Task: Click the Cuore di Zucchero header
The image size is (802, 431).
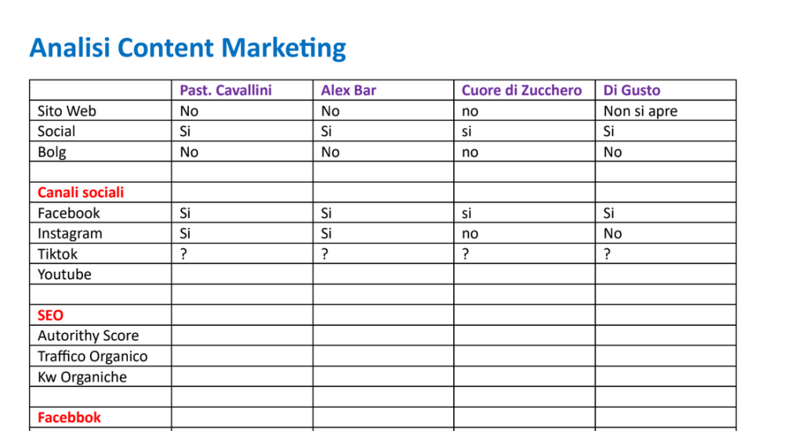Action: coord(521,90)
